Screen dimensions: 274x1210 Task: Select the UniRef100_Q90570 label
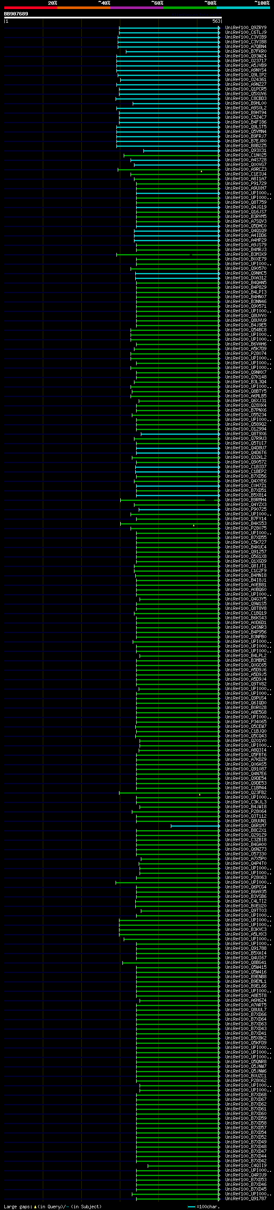click(245, 269)
